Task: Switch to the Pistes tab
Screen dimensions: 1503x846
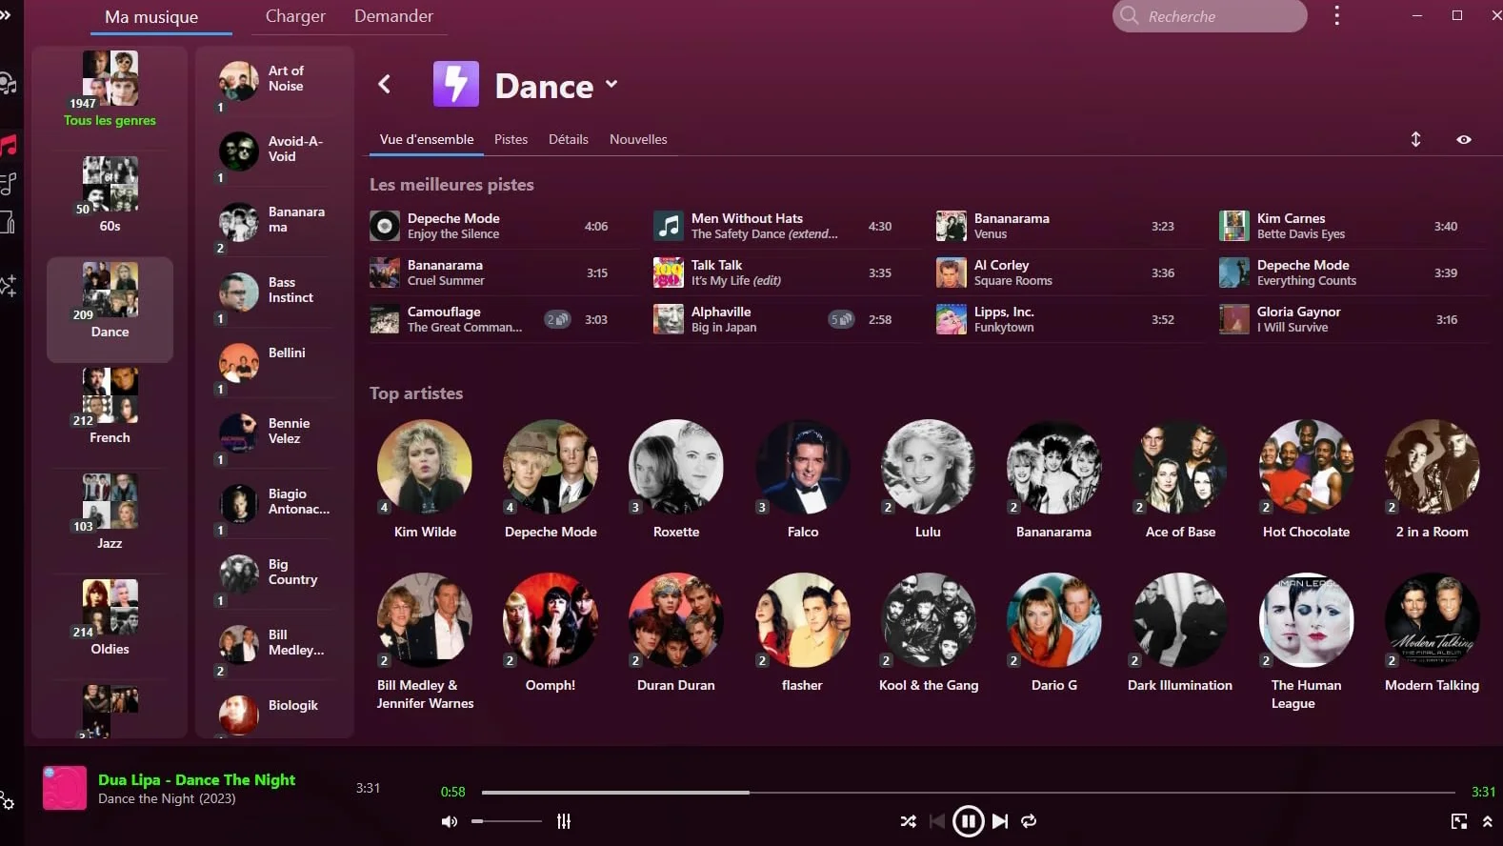Action: (x=511, y=139)
